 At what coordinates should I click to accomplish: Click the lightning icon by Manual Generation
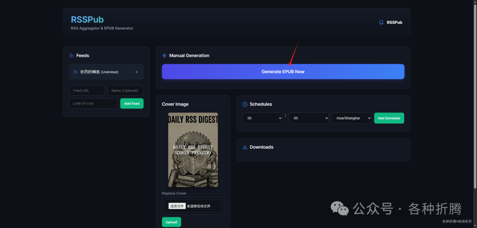[x=165, y=56]
